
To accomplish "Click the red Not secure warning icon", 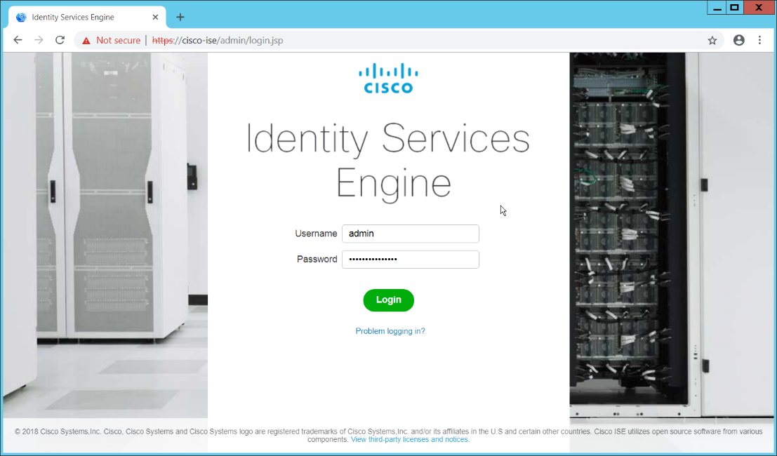I will pyautogui.click(x=86, y=41).
